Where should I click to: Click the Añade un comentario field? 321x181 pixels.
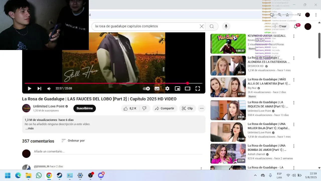coord(118,152)
